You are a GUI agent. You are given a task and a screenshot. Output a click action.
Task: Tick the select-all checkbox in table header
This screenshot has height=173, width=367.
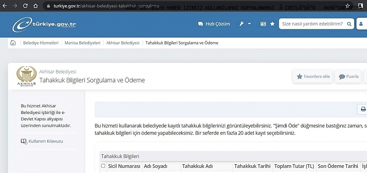pos(103,166)
